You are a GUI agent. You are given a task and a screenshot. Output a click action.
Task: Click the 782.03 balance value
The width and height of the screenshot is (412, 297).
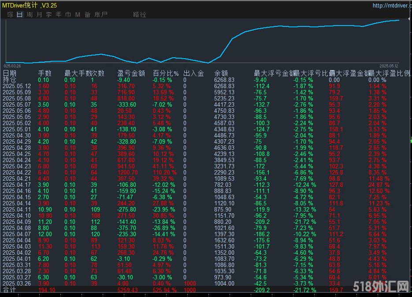click(x=223, y=185)
